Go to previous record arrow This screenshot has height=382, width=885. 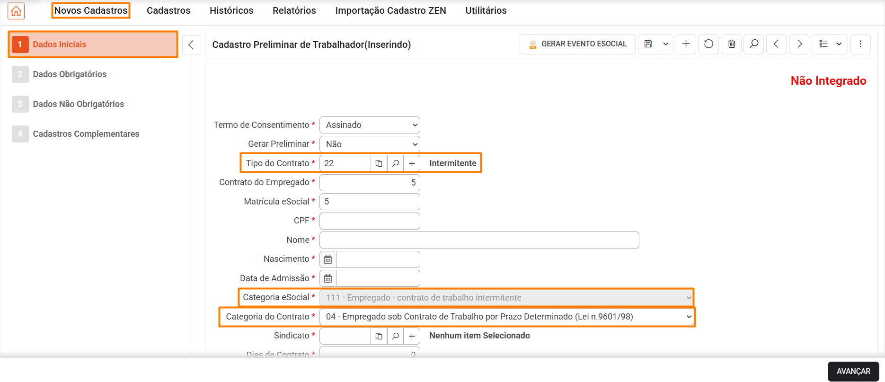776,44
